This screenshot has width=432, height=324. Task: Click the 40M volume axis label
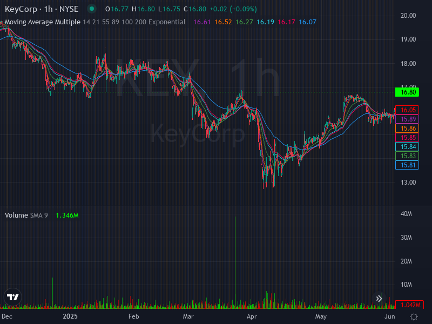pos(406,214)
